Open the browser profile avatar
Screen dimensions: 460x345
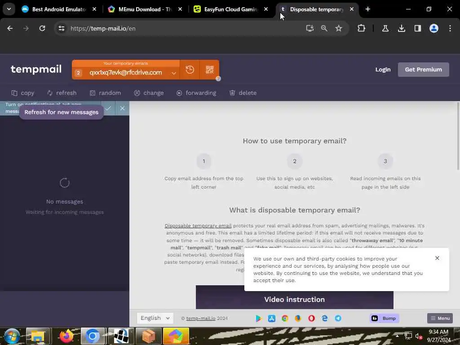pyautogui.click(x=433, y=28)
